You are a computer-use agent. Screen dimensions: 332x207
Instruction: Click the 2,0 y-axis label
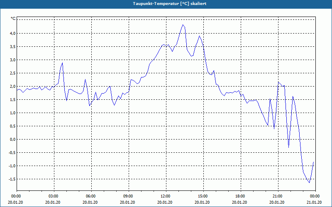[x=13, y=87]
